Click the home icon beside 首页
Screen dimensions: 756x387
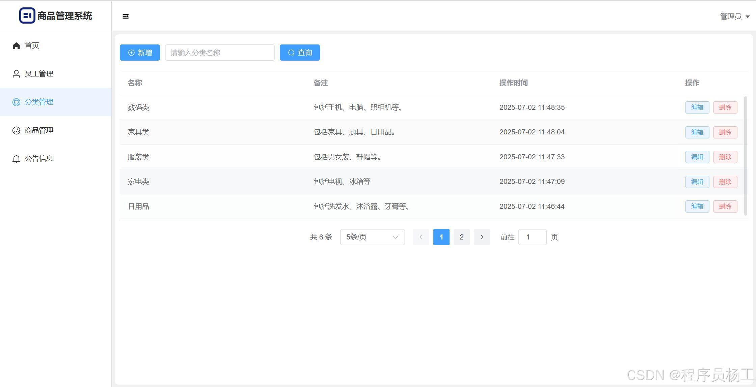(x=16, y=45)
